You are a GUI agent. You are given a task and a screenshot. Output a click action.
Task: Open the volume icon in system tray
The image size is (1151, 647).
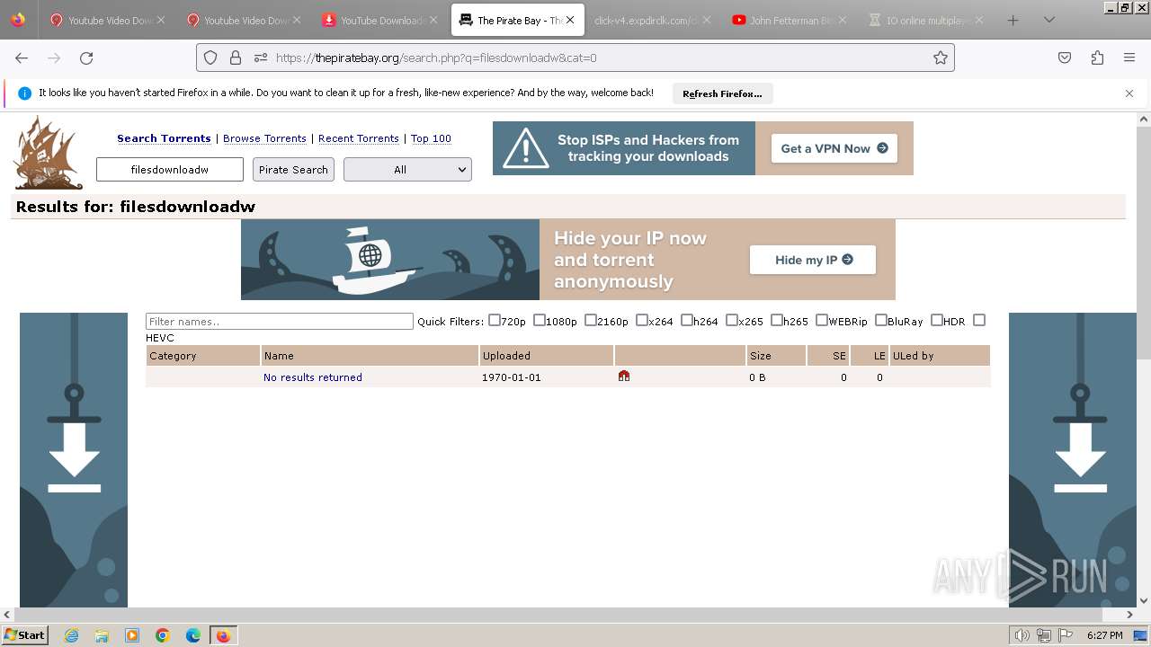tap(1022, 635)
